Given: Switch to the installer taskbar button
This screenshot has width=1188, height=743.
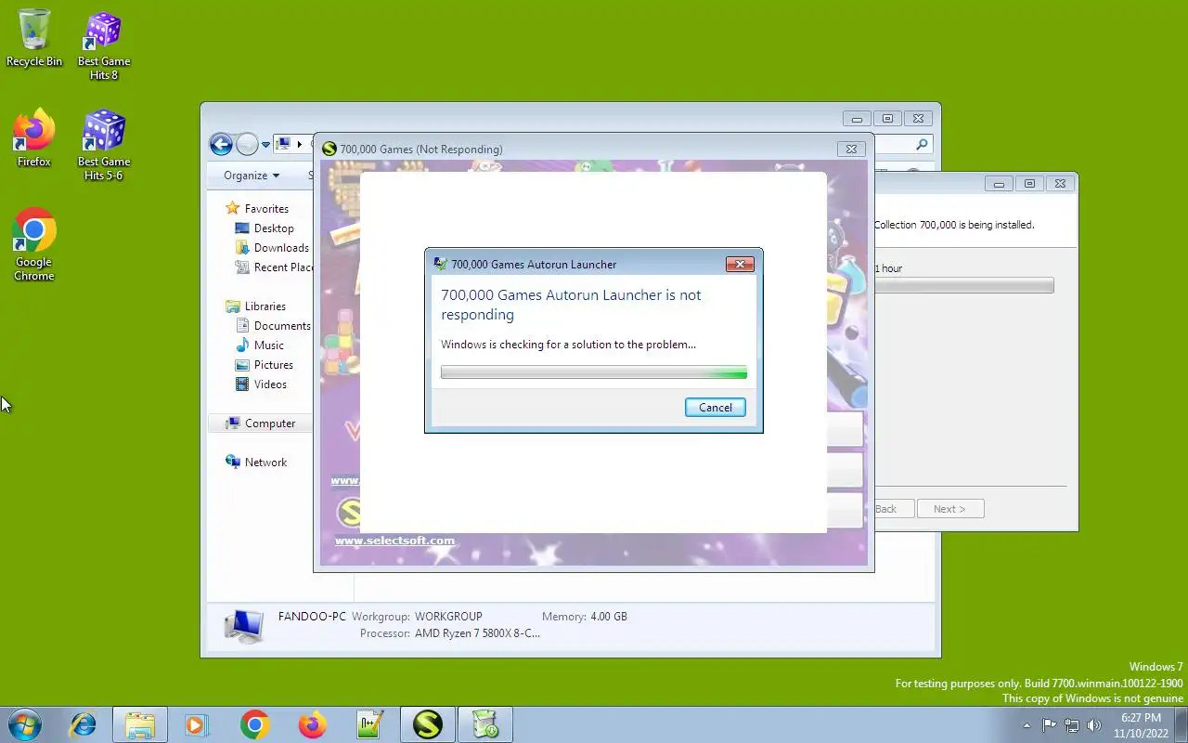Looking at the screenshot, I should 485,724.
